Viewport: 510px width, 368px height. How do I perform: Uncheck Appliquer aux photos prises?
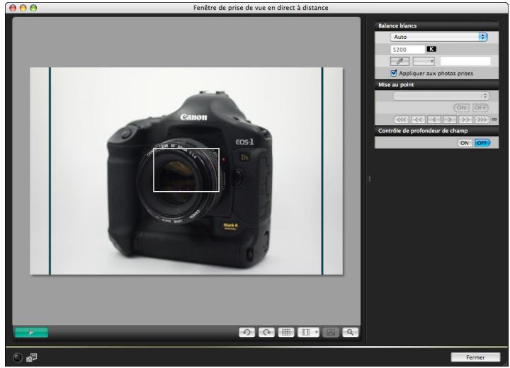click(x=394, y=73)
